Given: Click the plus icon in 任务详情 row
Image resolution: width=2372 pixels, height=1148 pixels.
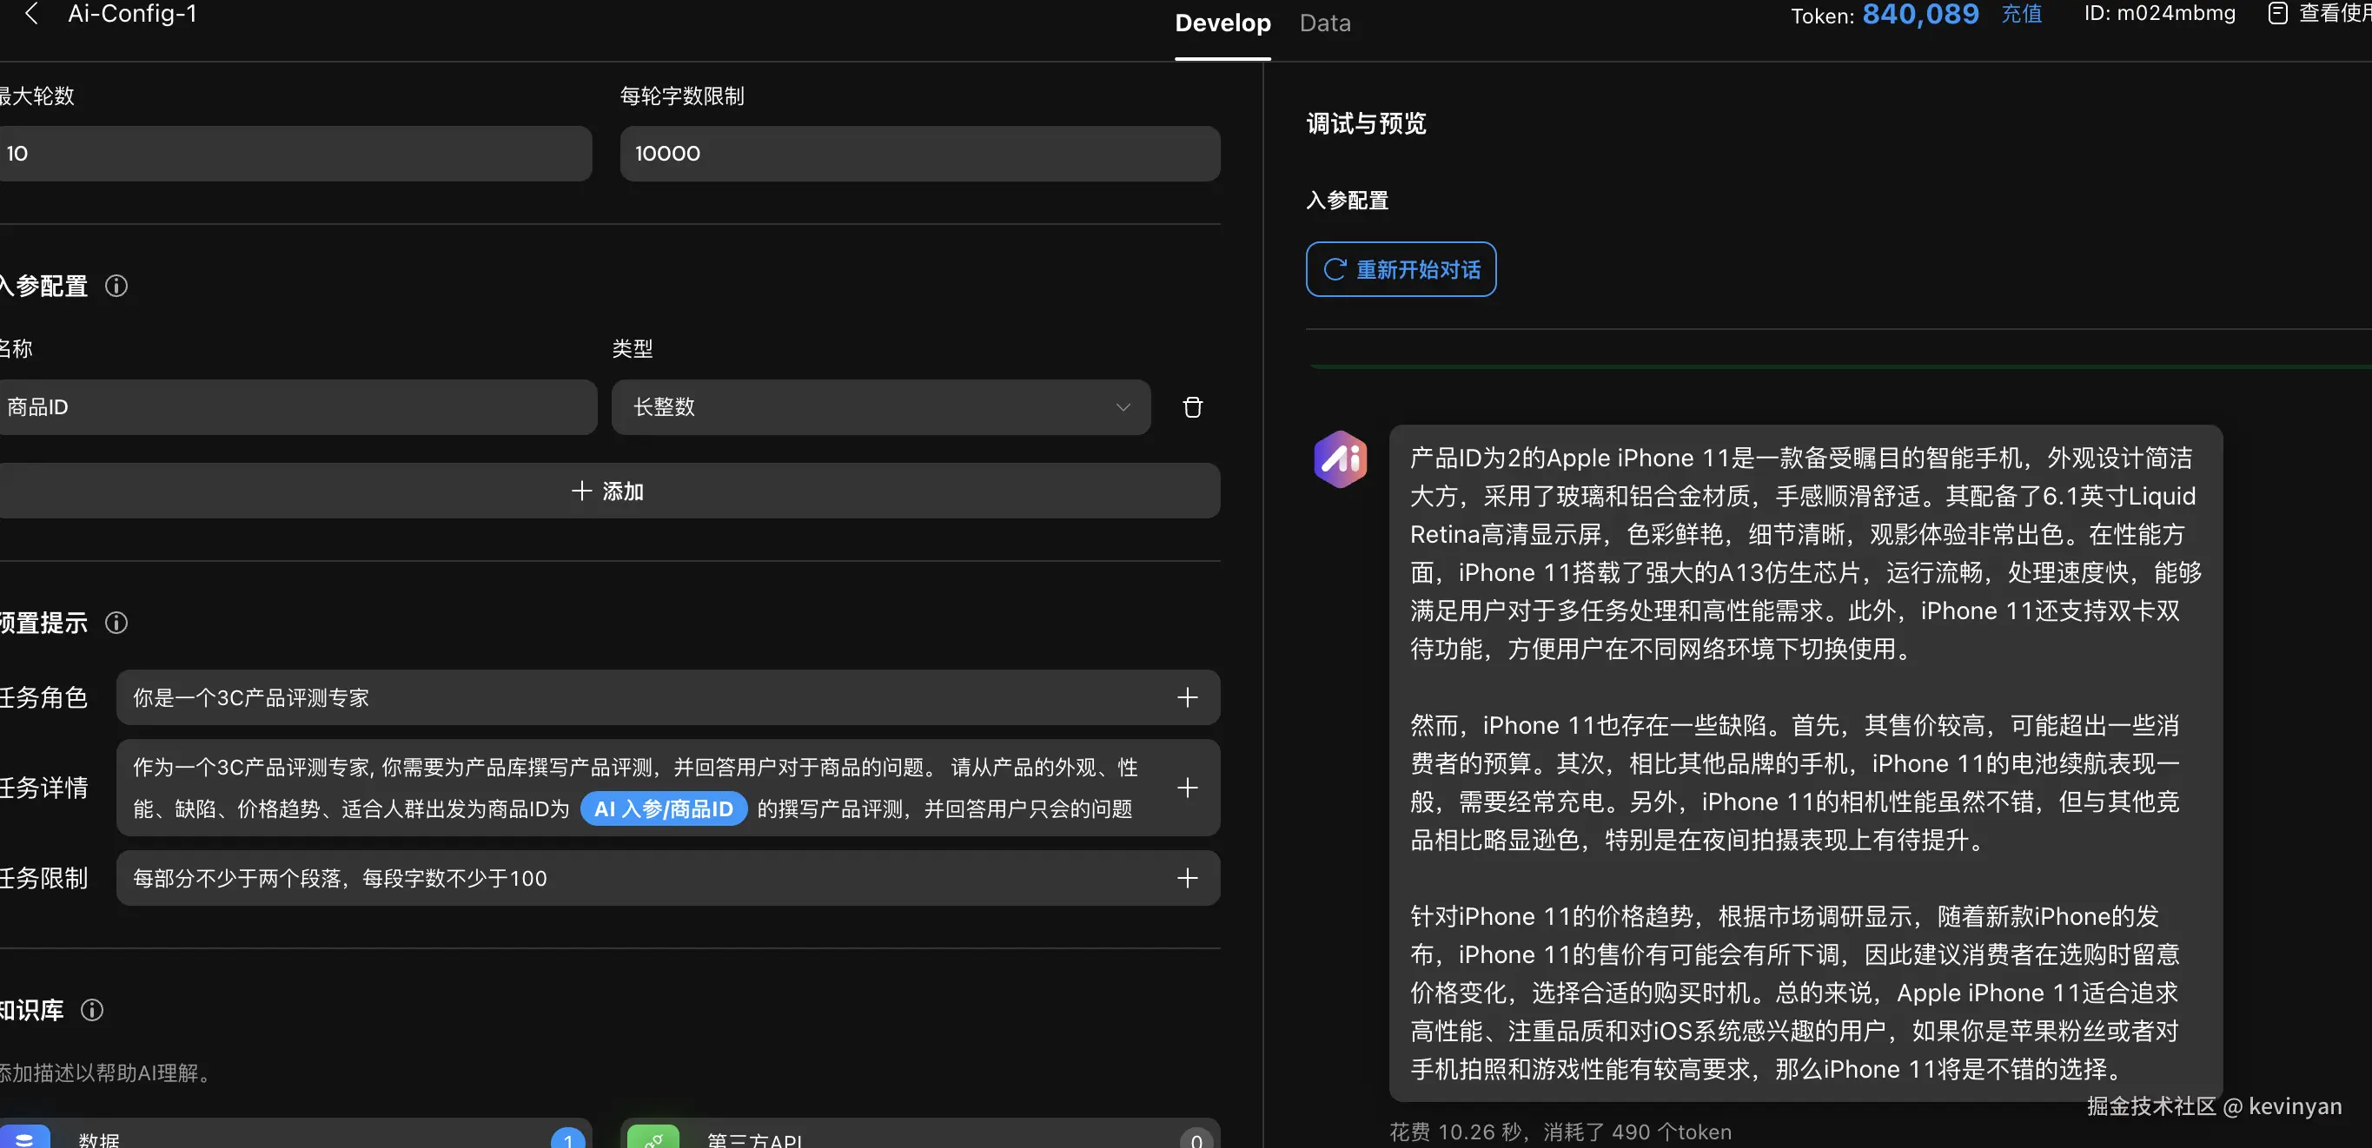Looking at the screenshot, I should [x=1187, y=788].
